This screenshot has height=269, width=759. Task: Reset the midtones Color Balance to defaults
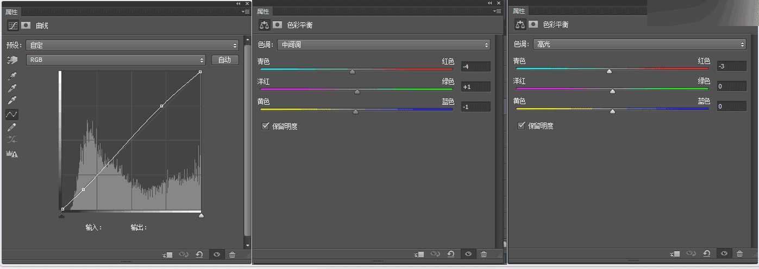pyautogui.click(x=451, y=254)
